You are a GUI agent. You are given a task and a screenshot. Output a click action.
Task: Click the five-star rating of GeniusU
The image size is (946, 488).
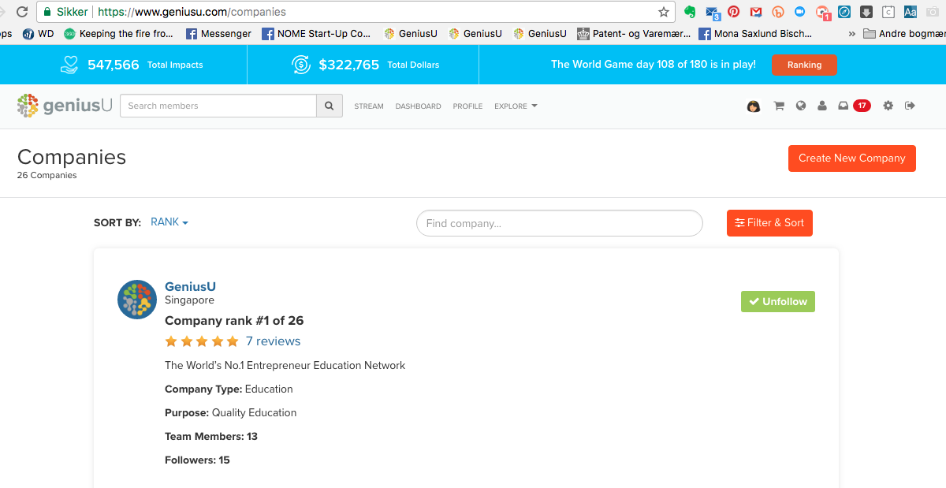[202, 341]
